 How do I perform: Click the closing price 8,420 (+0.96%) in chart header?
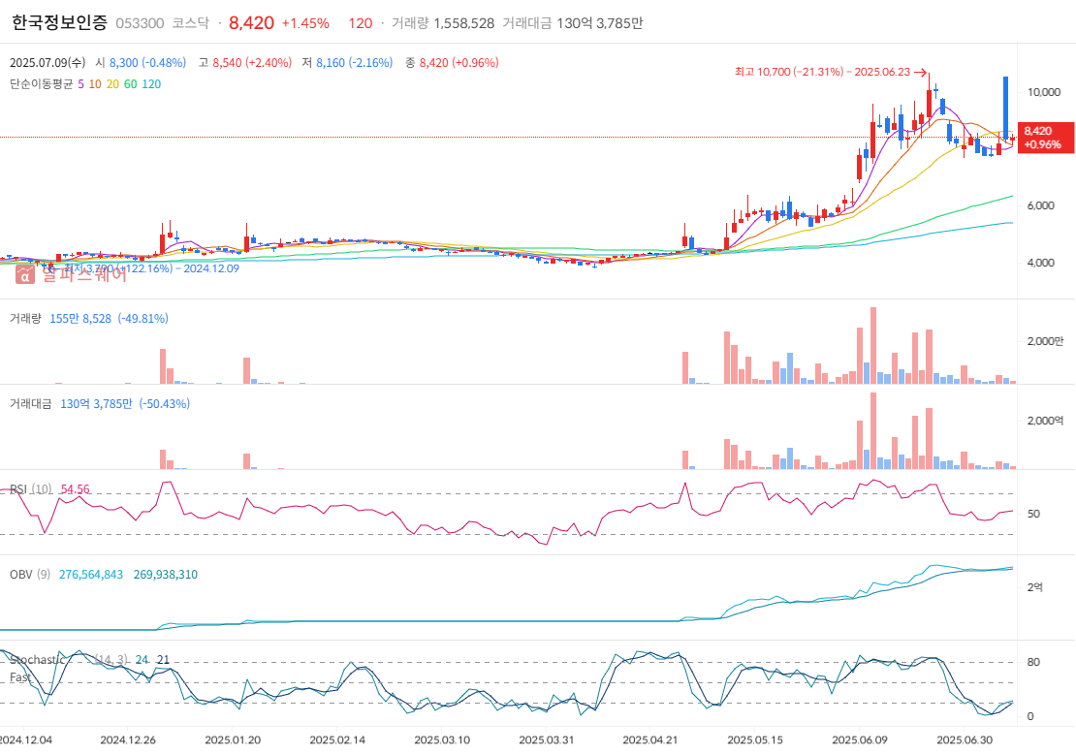tap(459, 62)
